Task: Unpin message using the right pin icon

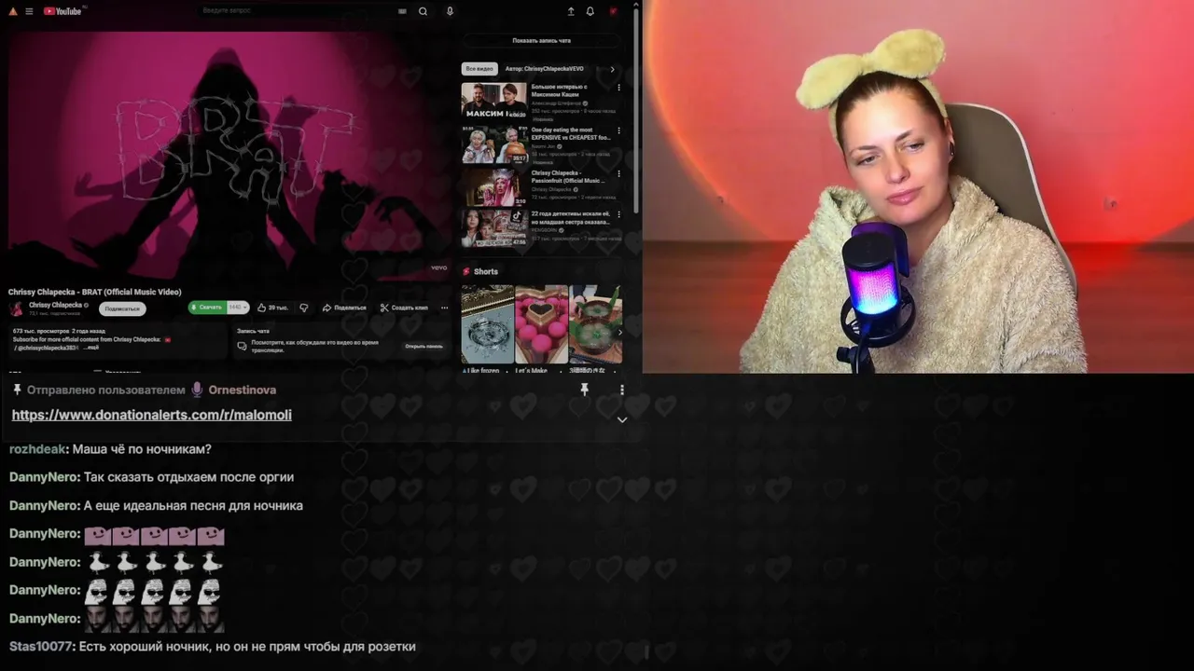Action: [584, 390]
